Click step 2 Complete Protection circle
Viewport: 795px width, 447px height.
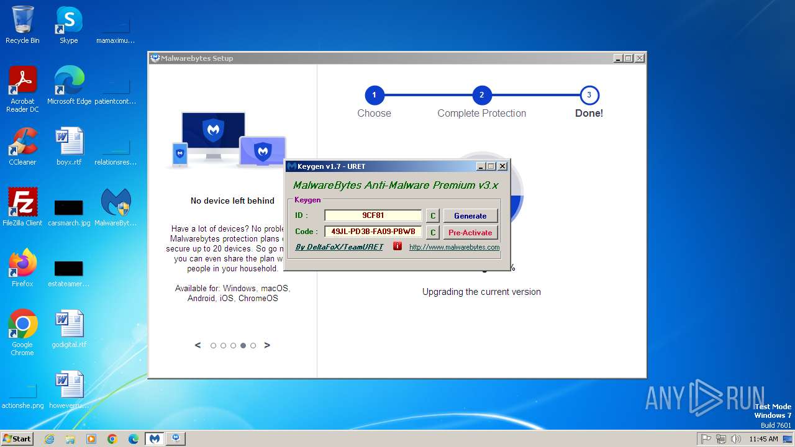[481, 96]
